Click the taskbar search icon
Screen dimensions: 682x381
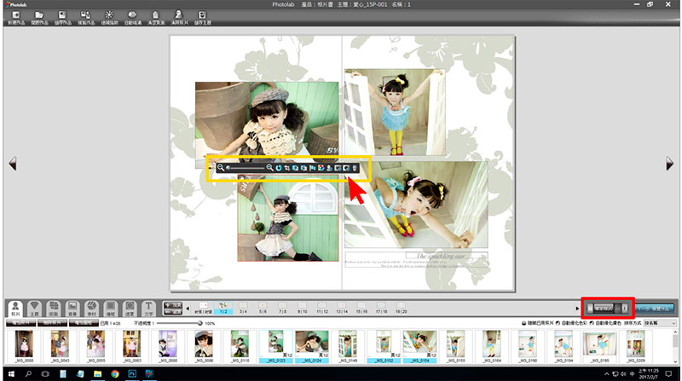click(x=28, y=374)
